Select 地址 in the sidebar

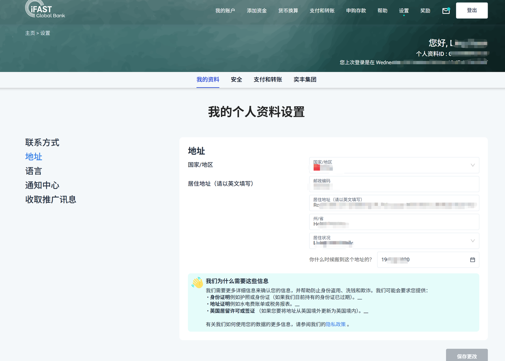(34, 157)
